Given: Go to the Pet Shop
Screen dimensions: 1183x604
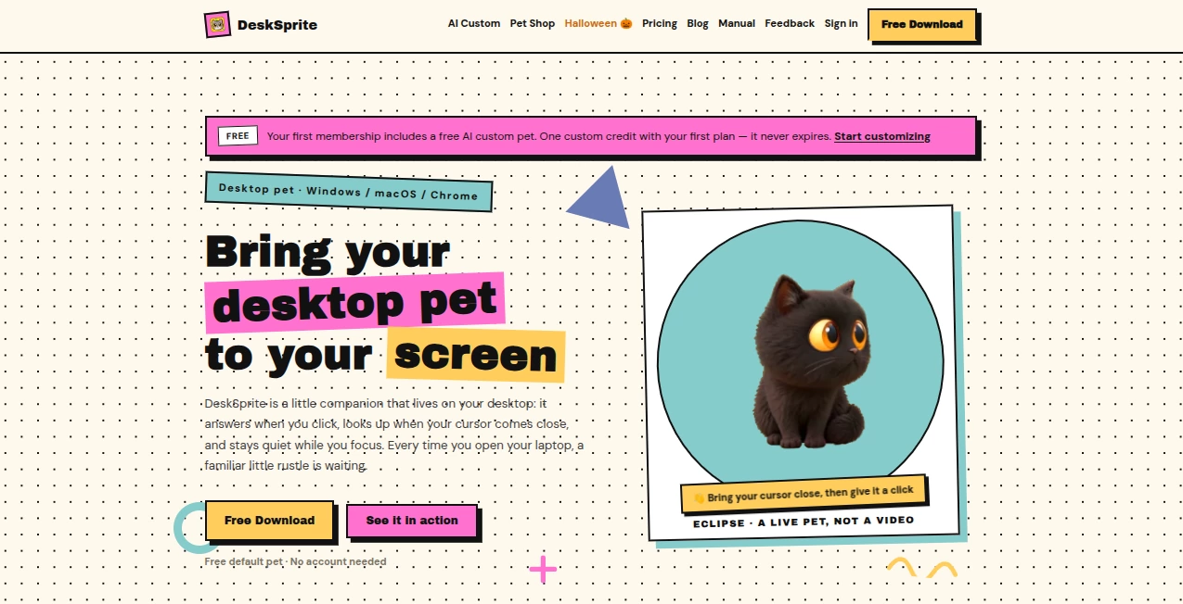Looking at the screenshot, I should [x=533, y=23].
